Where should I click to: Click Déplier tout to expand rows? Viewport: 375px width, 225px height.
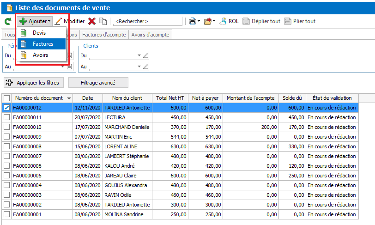261,21
